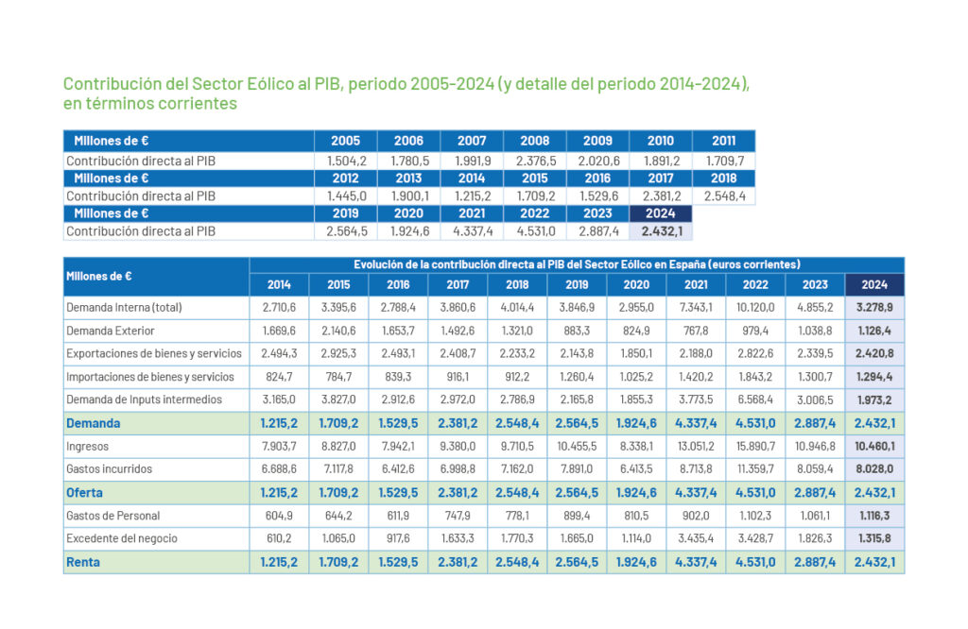Viewport: 968px width, 629px height.
Task: Click the 'Ingresos' row label
Action: [88, 446]
